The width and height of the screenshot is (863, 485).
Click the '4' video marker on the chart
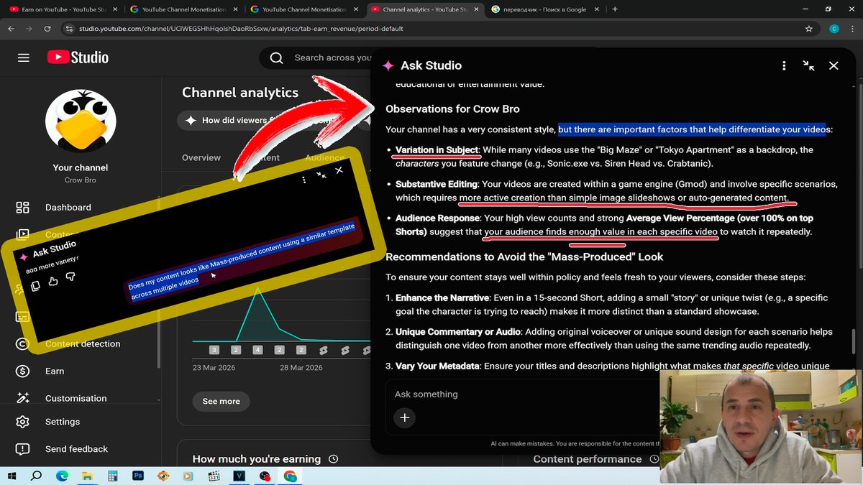point(257,350)
